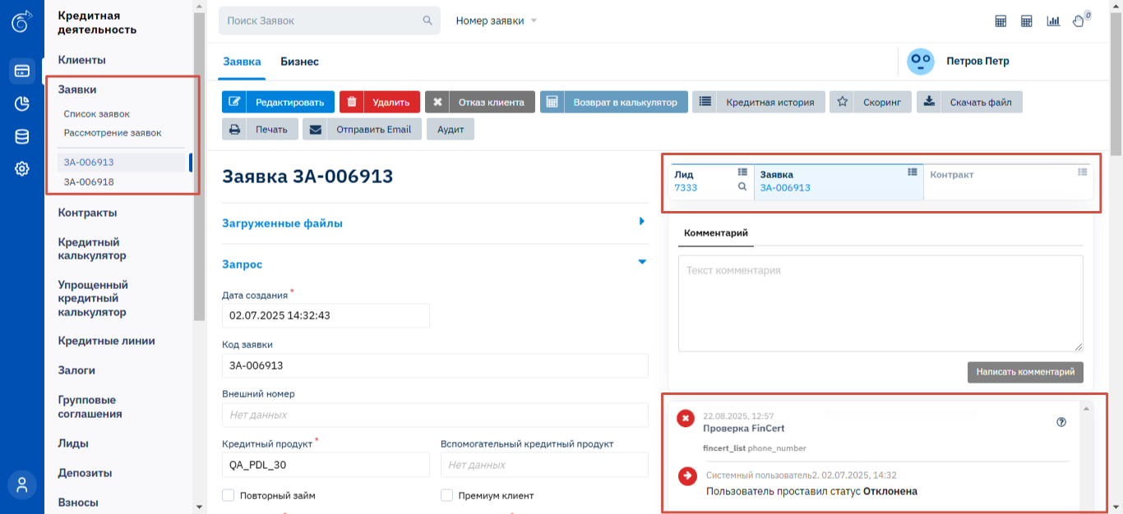Open the Номер заявки search dropdown

(x=497, y=21)
